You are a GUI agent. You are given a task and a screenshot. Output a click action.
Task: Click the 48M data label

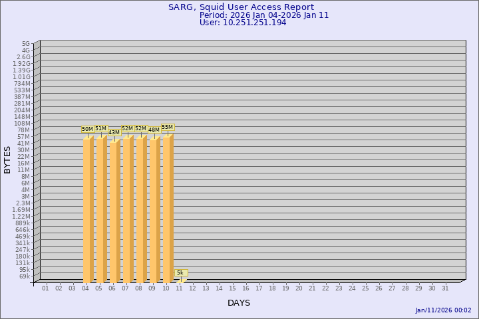(x=154, y=130)
